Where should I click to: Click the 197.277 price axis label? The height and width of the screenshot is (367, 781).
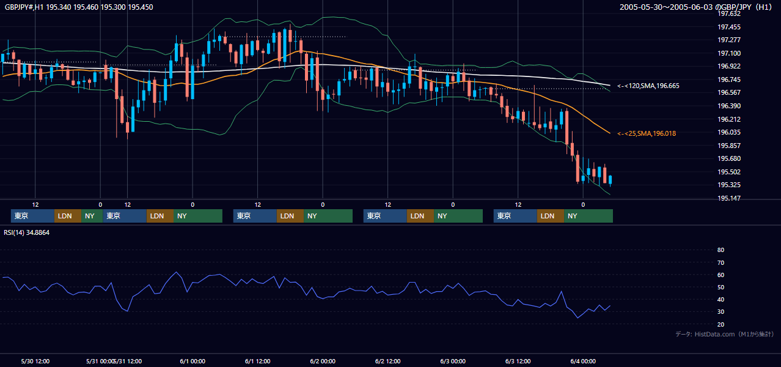(729, 40)
